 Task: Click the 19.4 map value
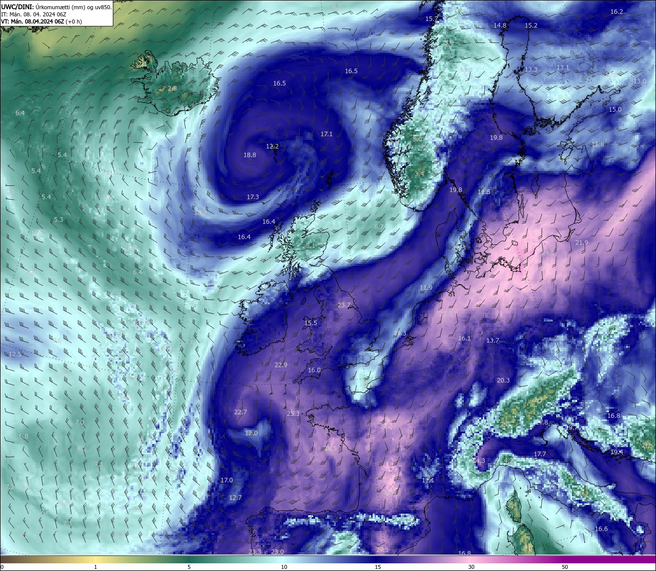coord(617,452)
